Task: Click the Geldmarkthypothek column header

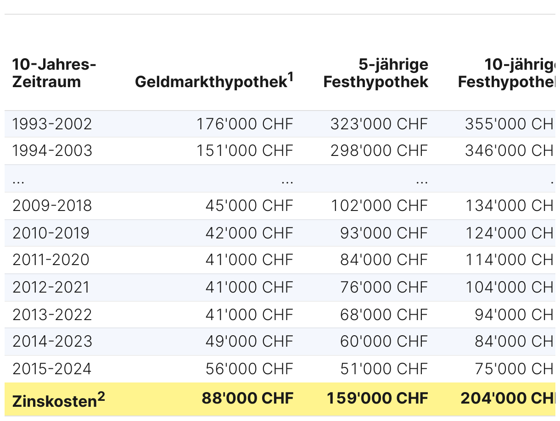Action: click(x=211, y=83)
